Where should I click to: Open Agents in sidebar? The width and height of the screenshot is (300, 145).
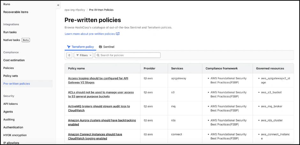[x=8, y=112]
